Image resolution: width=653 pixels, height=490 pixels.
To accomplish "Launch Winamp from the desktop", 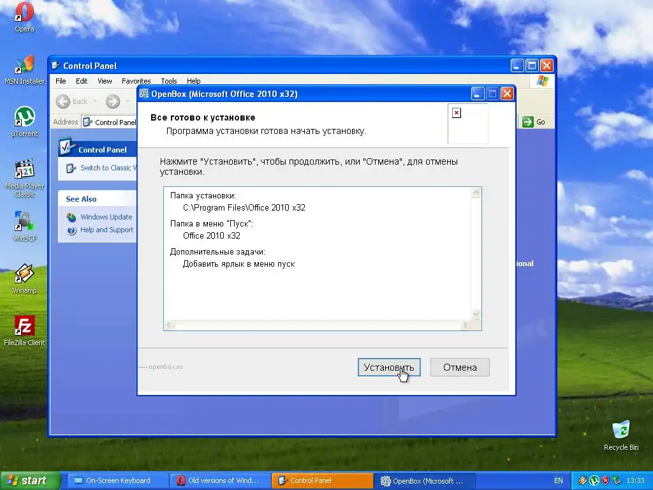I will (24, 279).
